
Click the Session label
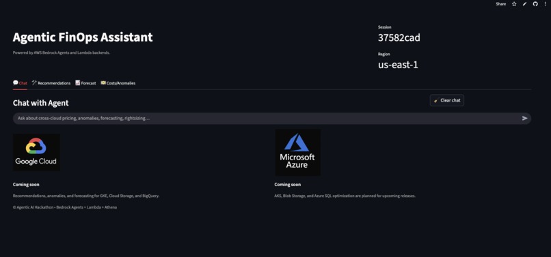[x=384, y=27]
